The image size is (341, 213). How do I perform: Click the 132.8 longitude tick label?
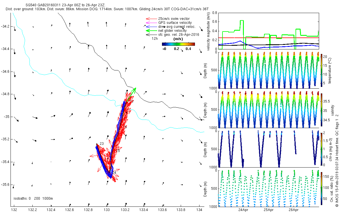88,210
